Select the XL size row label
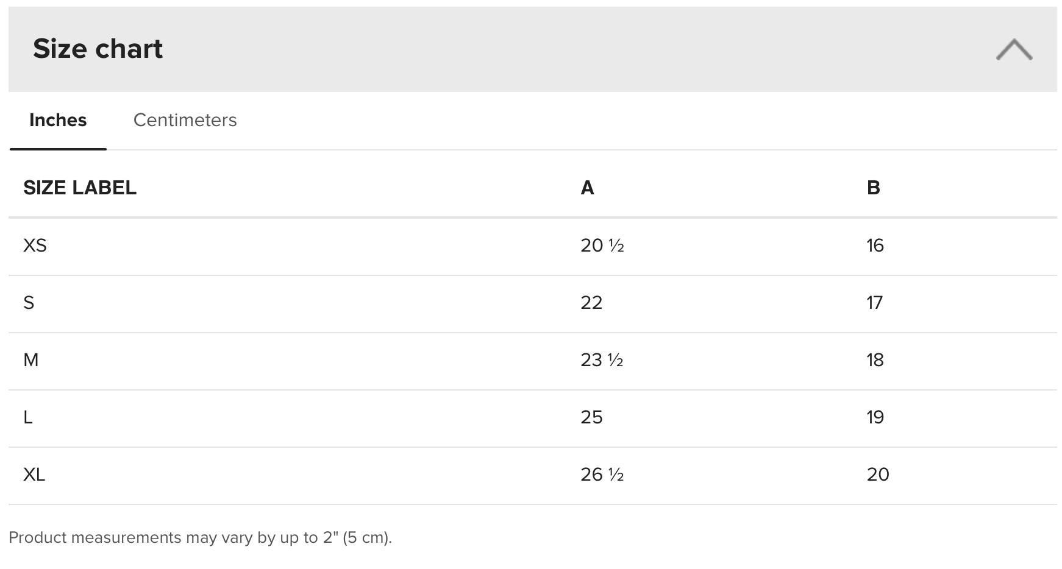 tap(34, 475)
